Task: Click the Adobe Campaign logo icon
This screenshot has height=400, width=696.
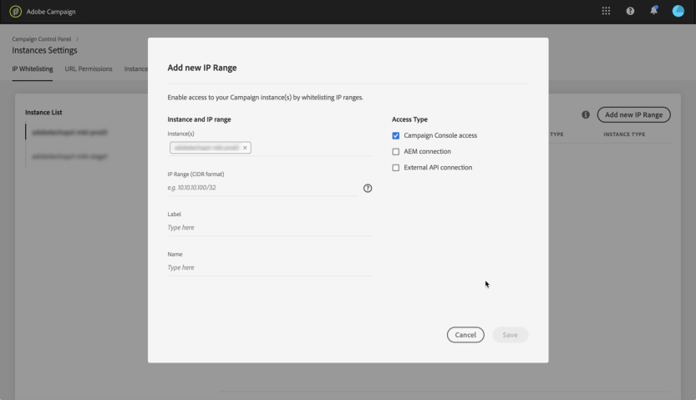Action: 16,12
